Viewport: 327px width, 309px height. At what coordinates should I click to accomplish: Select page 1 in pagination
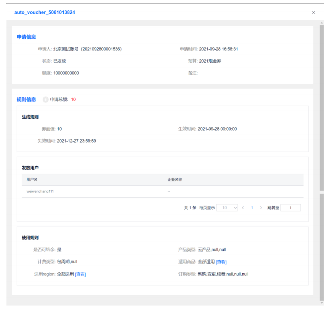(252, 208)
